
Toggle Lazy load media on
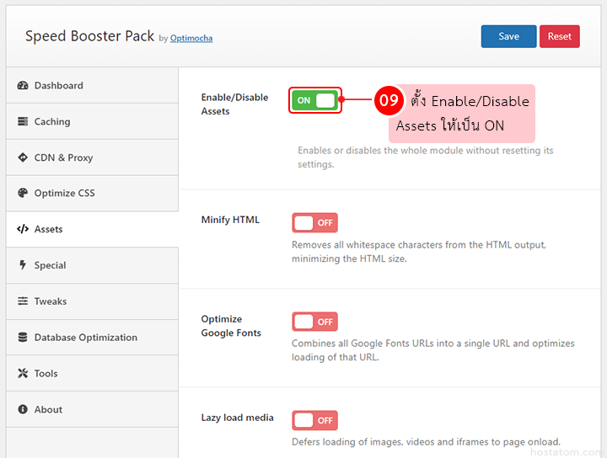(314, 420)
